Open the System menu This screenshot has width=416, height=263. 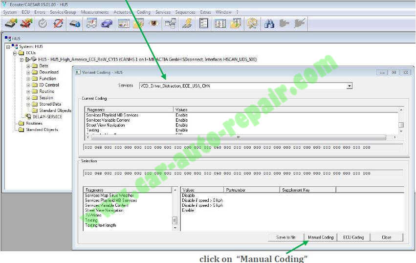(x=10, y=12)
